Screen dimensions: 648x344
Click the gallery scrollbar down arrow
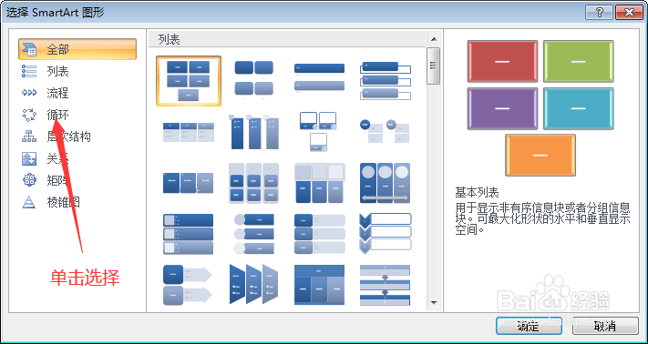[x=434, y=303]
